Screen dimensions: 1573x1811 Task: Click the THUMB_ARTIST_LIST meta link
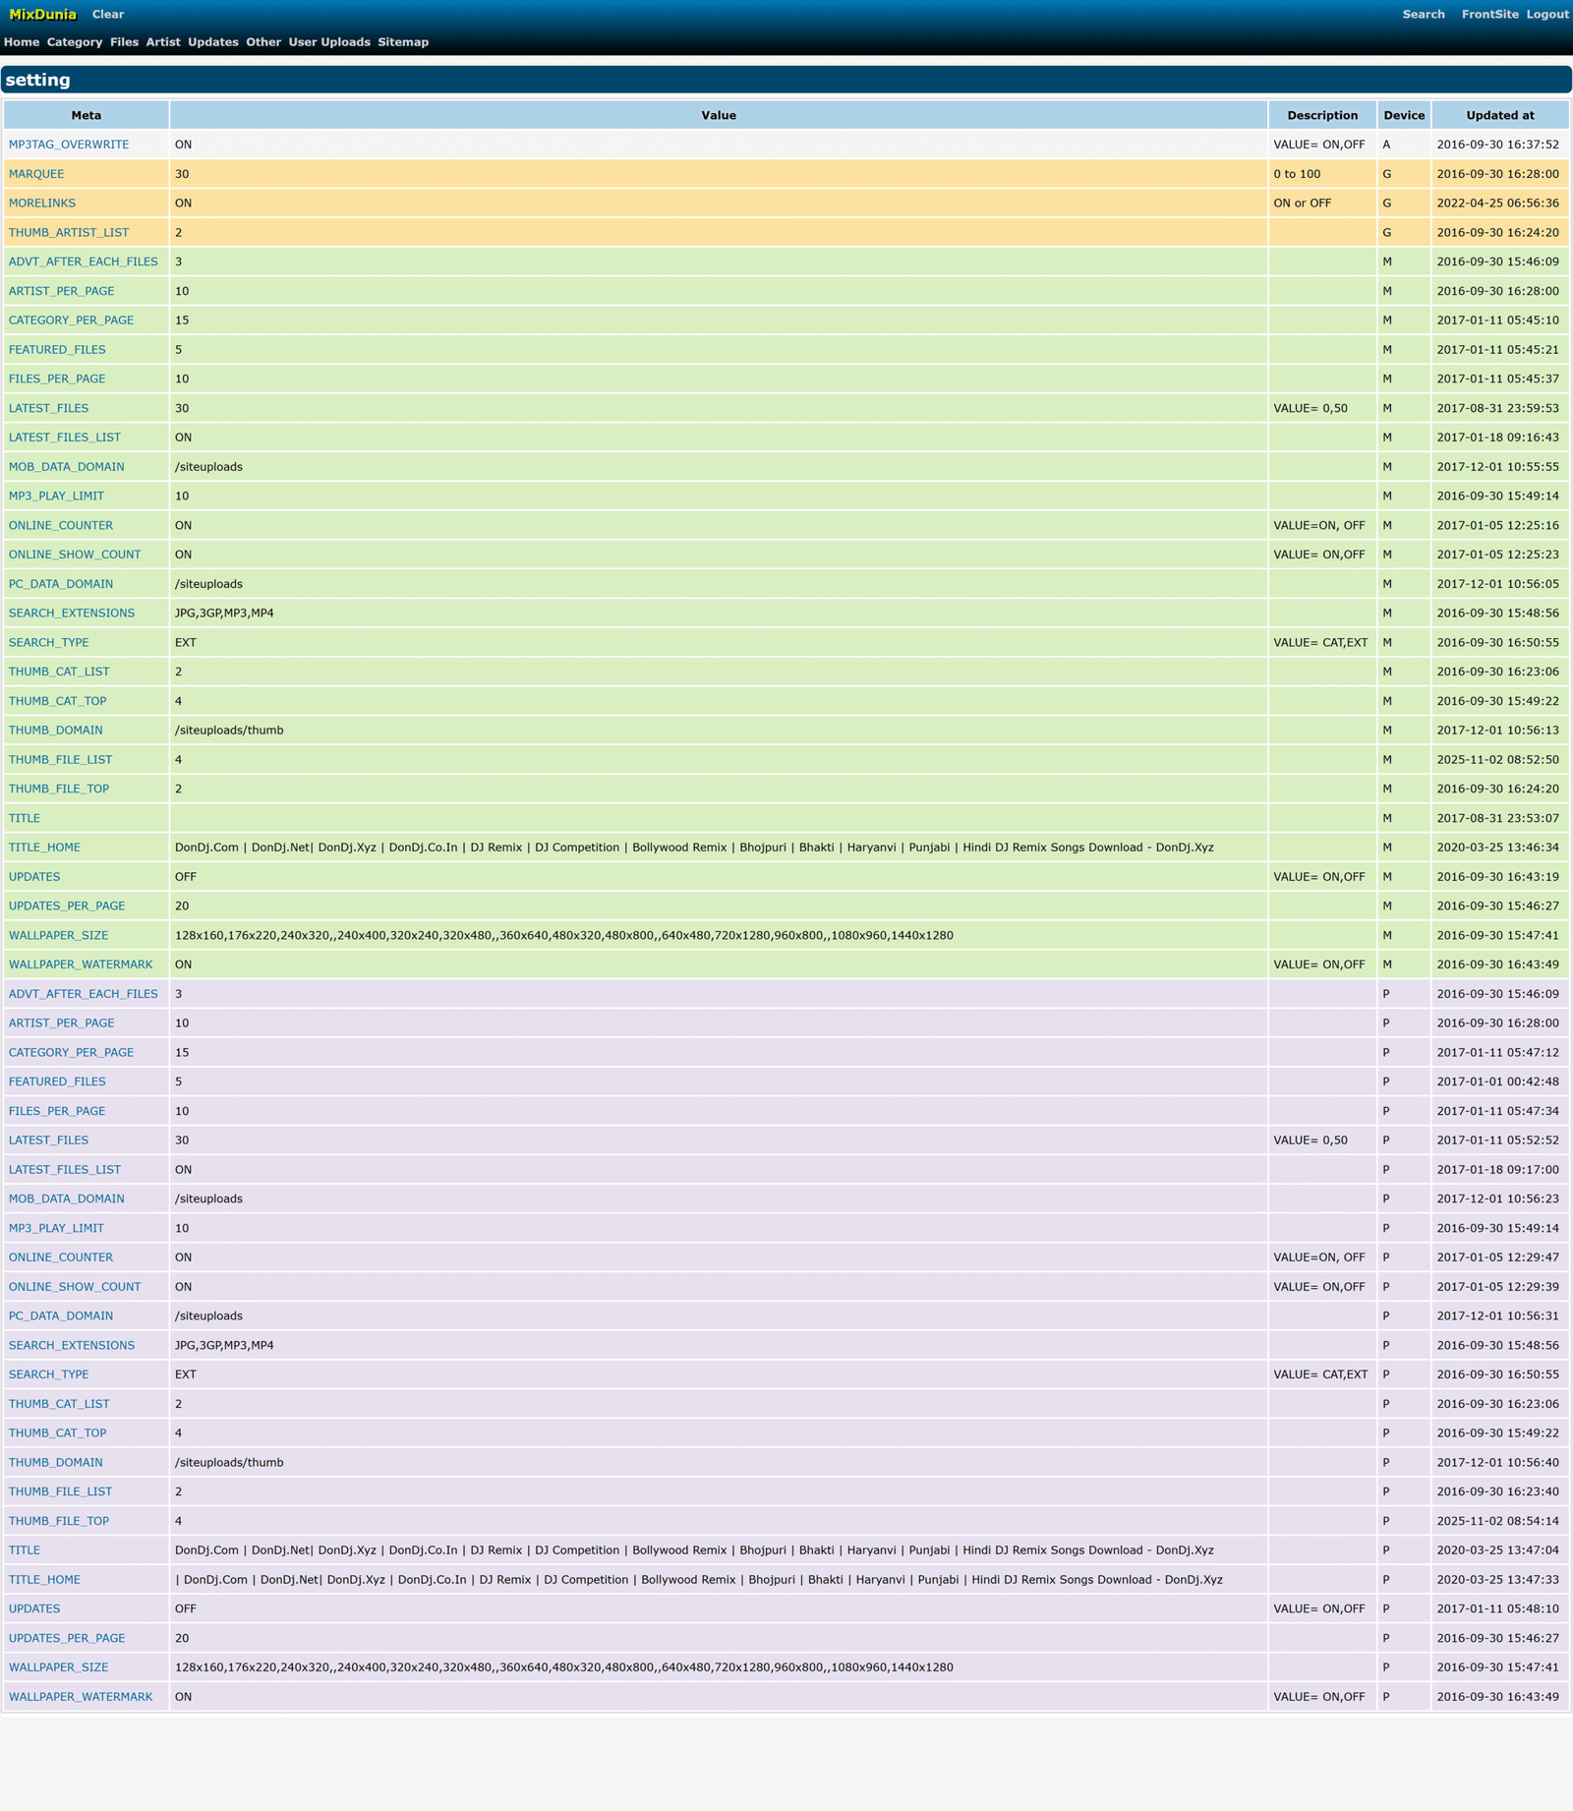(69, 233)
